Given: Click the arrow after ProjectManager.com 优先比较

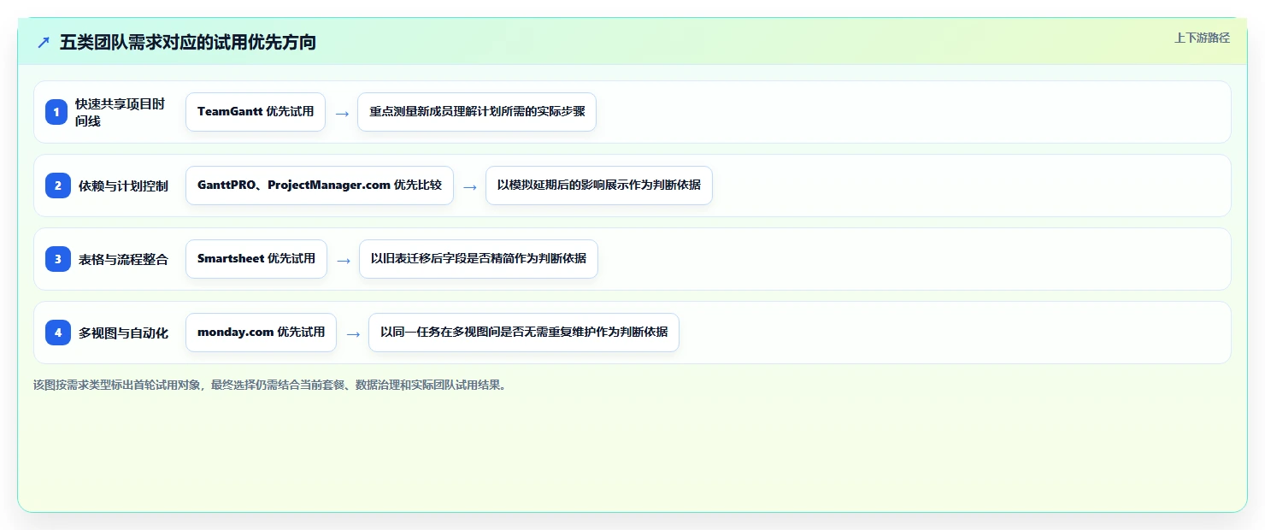Looking at the screenshot, I should click(x=470, y=186).
